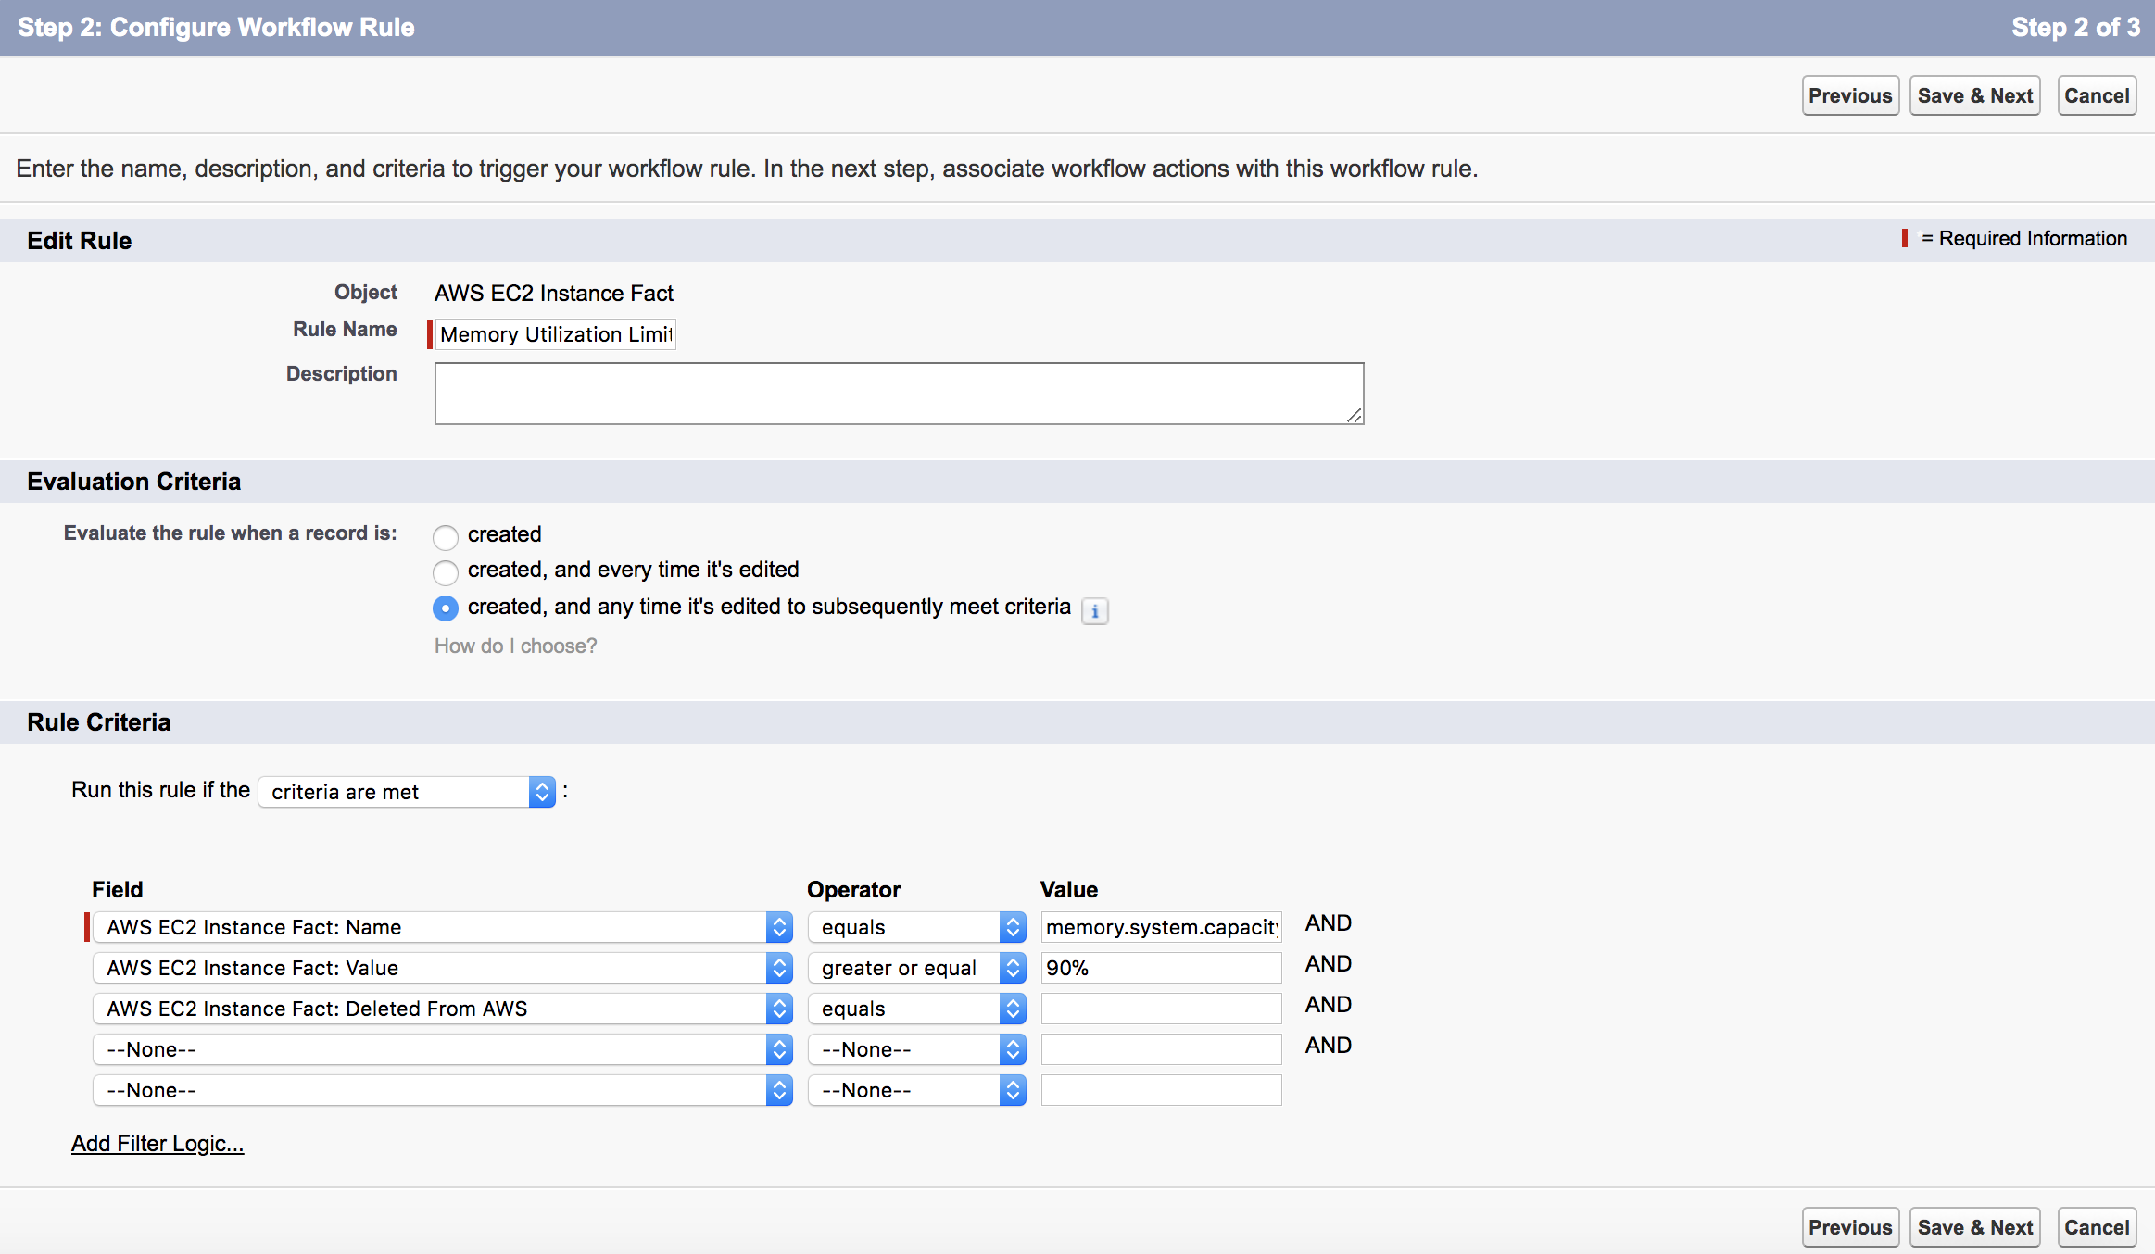Click the empty value field for Deleted From AWS
2155x1254 pixels.
pyautogui.click(x=1160, y=1009)
